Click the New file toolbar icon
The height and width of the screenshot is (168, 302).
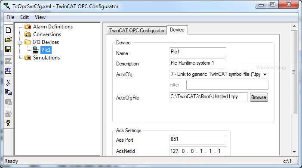click(x=8, y=30)
